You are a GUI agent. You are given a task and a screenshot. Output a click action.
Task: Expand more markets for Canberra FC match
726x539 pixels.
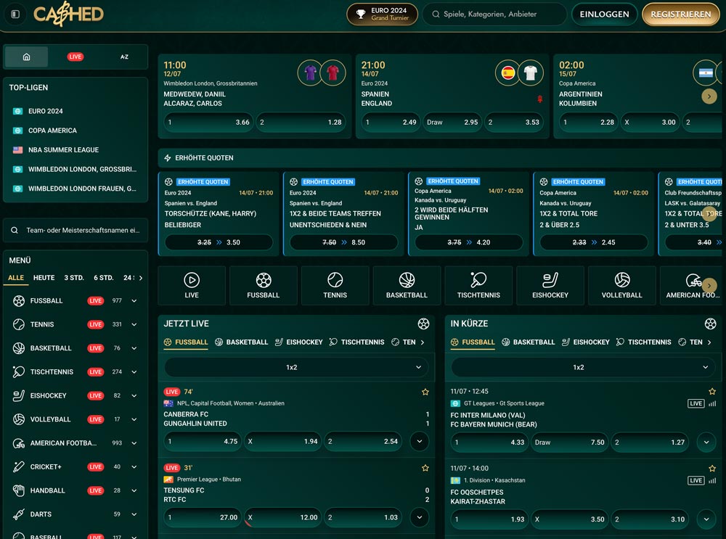pos(420,441)
